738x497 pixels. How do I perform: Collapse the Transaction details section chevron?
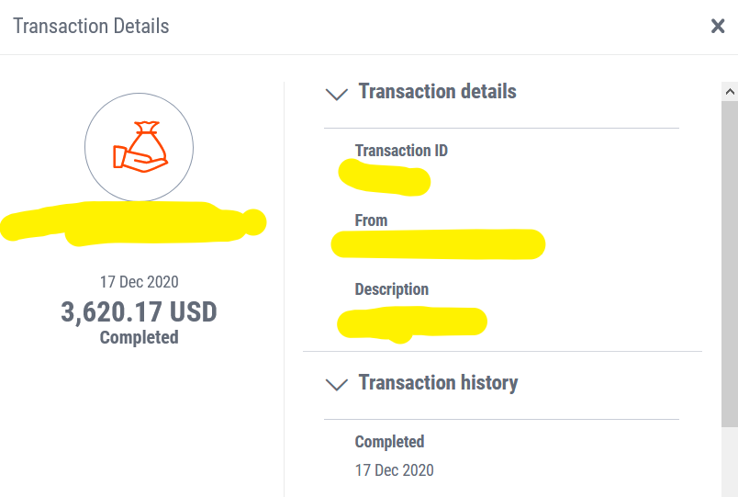point(337,94)
